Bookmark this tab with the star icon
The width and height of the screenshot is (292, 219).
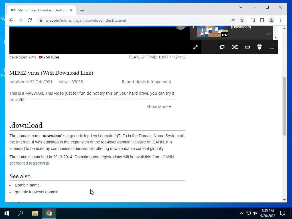point(242,20)
